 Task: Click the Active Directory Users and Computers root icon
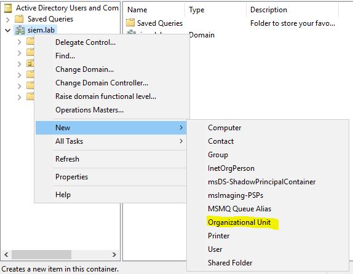click(x=8, y=8)
